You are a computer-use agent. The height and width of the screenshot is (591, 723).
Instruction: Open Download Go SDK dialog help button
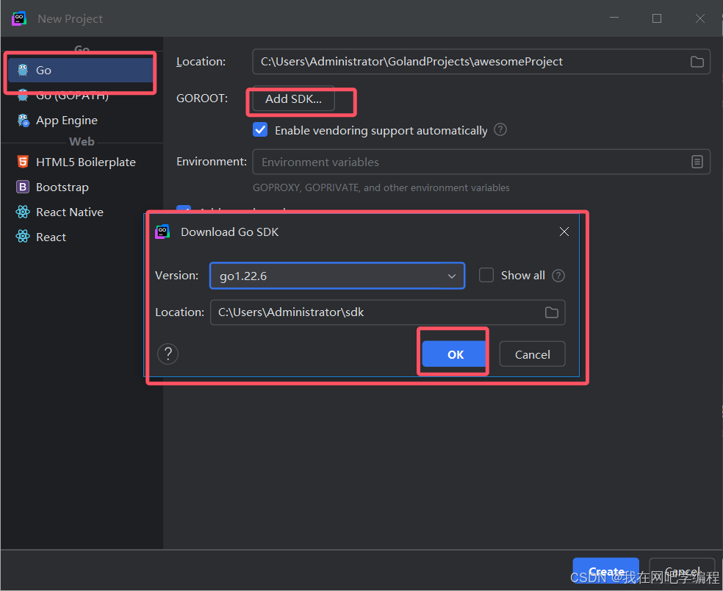point(168,354)
